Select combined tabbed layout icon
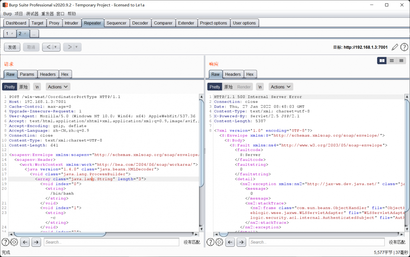Image resolution: width=410 pixels, height=257 pixels. (401, 60)
